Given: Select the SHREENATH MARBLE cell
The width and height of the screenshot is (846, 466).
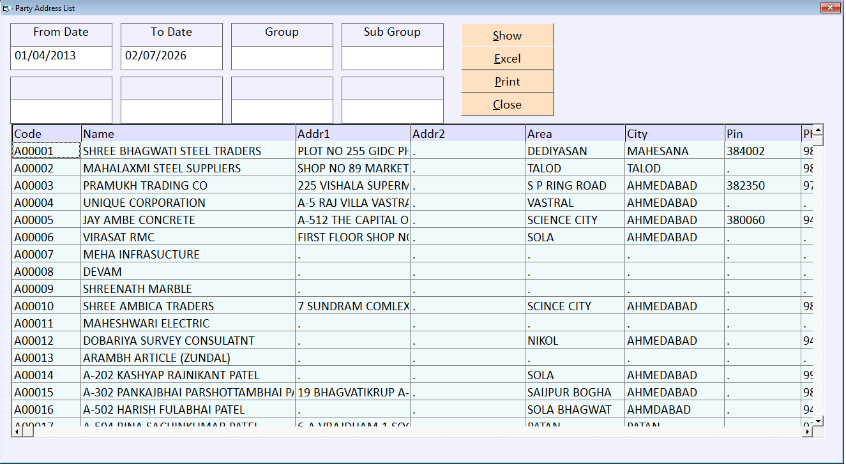Looking at the screenshot, I should click(x=188, y=289).
